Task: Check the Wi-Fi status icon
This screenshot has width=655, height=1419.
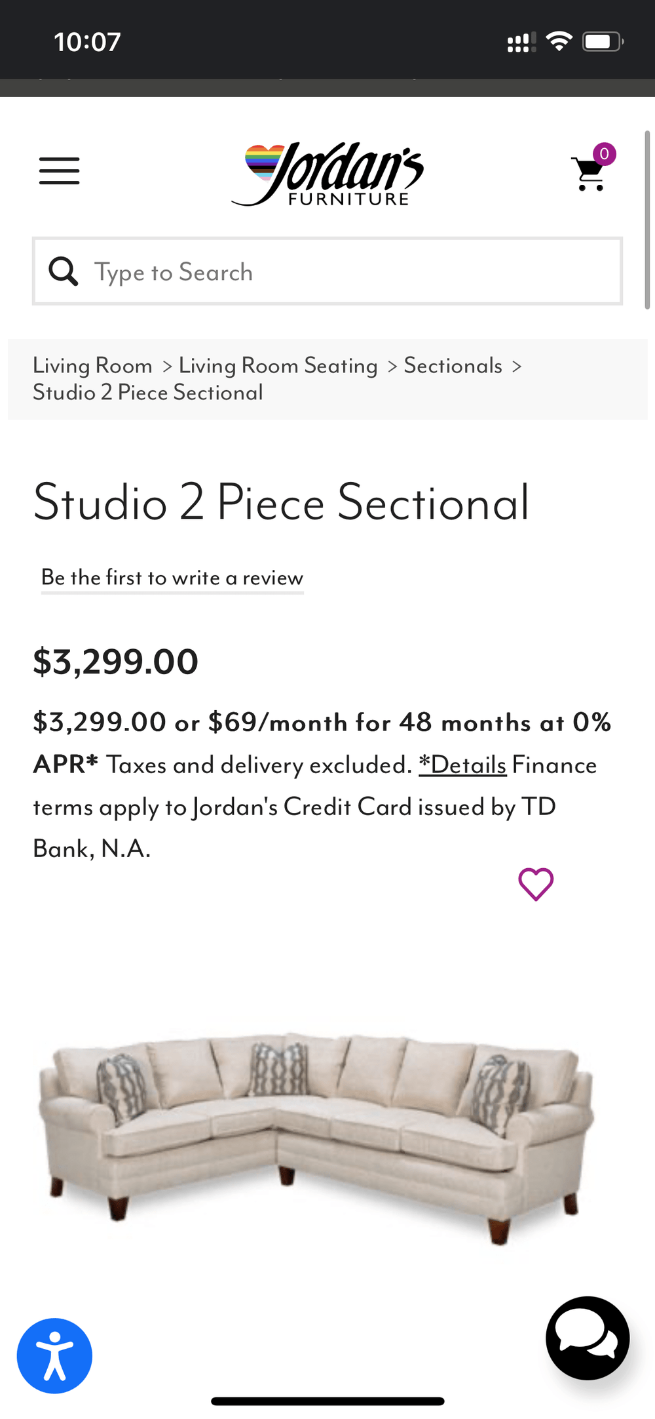Action: point(559,42)
